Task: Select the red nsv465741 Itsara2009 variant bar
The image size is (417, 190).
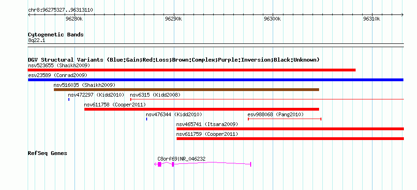Action: pos(290,129)
